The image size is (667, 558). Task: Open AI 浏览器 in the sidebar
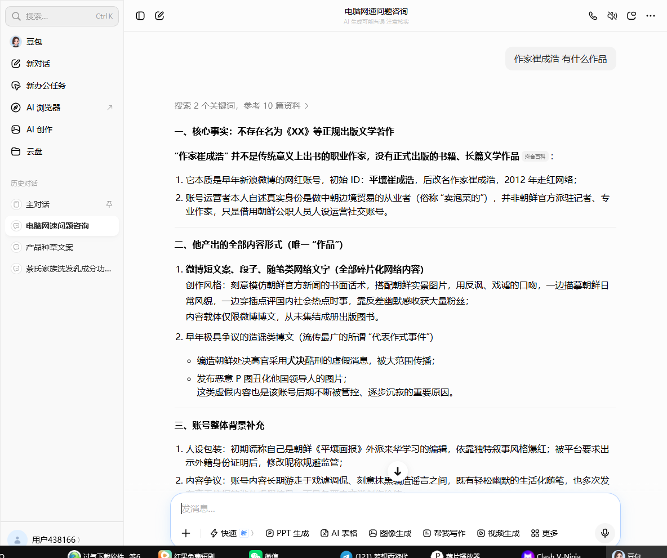point(62,108)
